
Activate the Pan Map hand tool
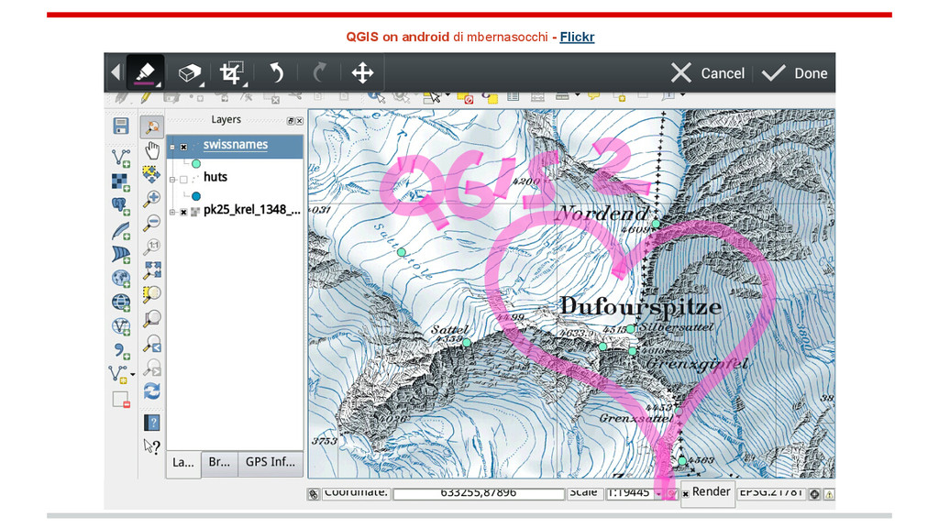point(152,150)
